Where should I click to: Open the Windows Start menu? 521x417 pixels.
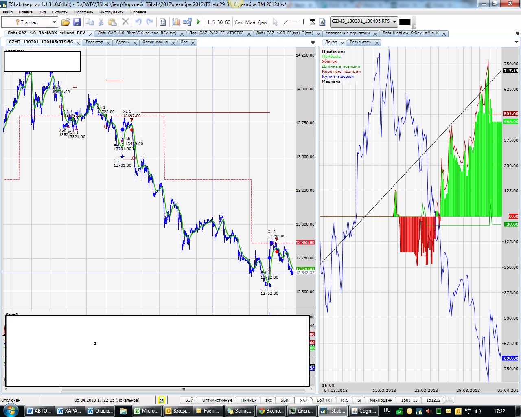click(x=11, y=410)
